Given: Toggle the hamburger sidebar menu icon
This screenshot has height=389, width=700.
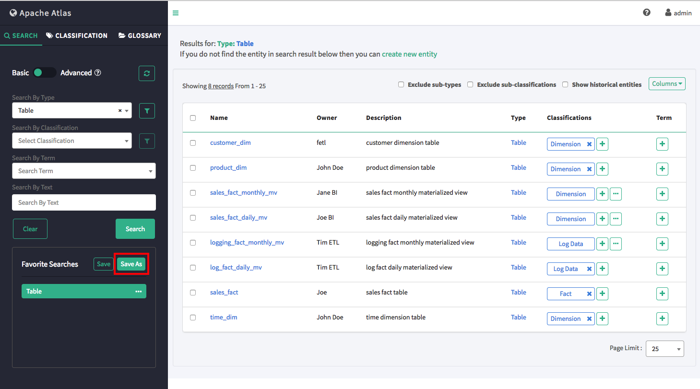Looking at the screenshot, I should 176,13.
